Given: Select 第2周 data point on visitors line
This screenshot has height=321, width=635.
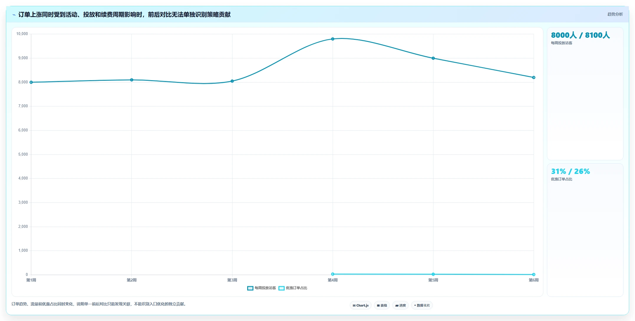Looking at the screenshot, I should coord(132,80).
